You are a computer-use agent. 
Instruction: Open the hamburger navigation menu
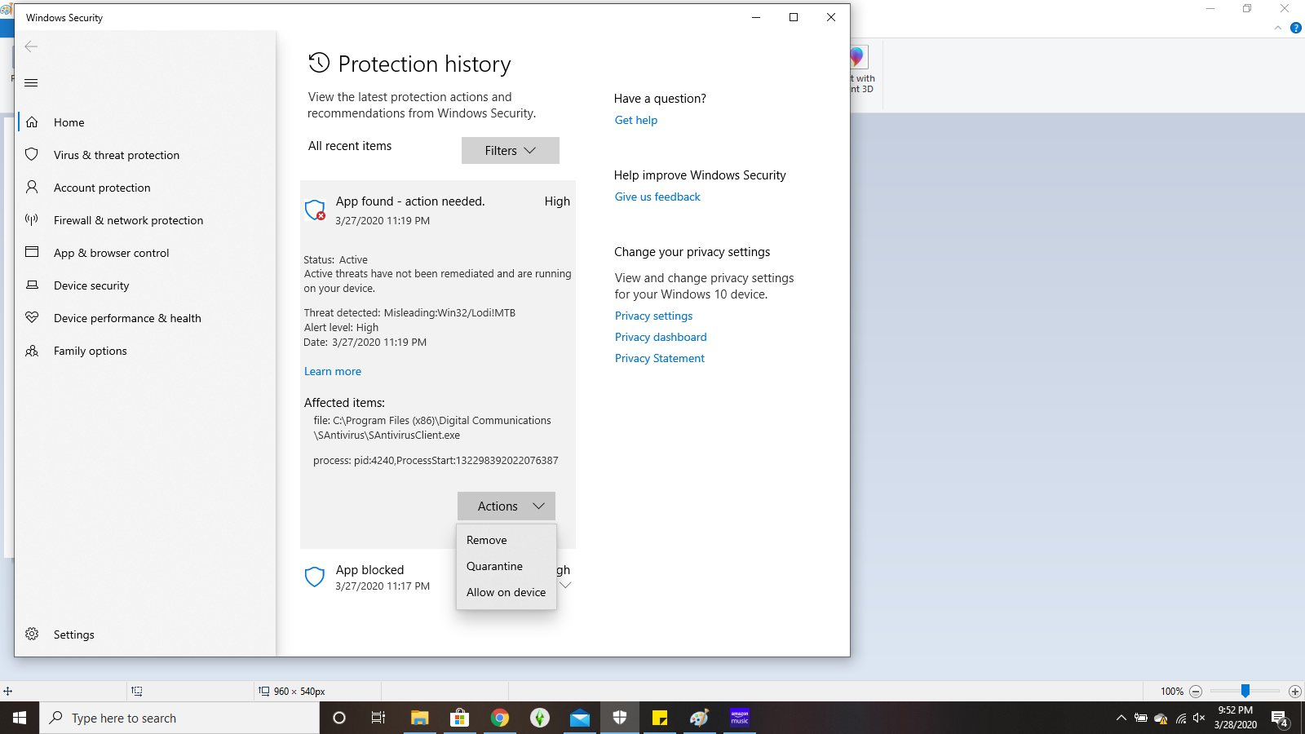click(x=31, y=82)
